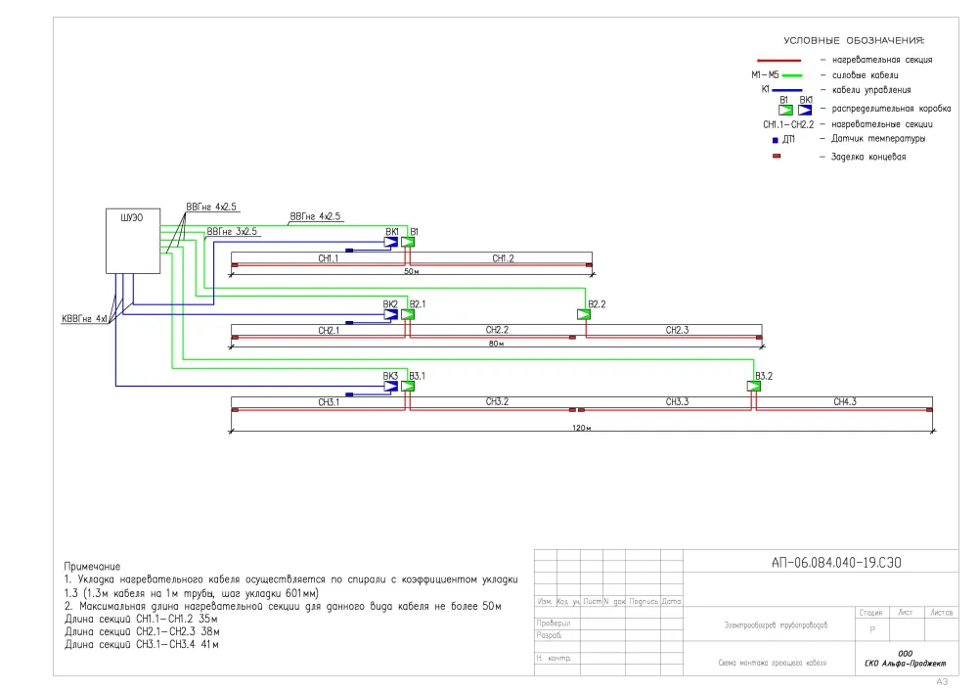Select the CH4.3 section label
The height and width of the screenshot is (692, 978).
tap(845, 402)
